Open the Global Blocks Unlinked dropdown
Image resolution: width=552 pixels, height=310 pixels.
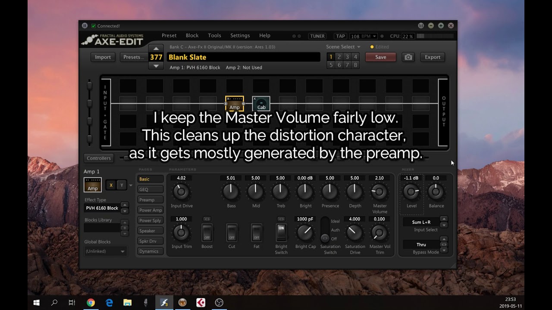105,251
